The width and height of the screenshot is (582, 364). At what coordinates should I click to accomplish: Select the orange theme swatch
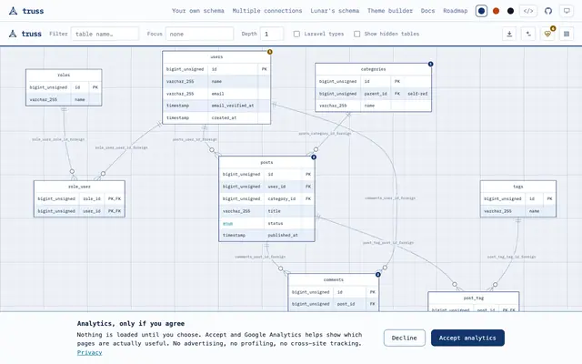[x=496, y=11]
